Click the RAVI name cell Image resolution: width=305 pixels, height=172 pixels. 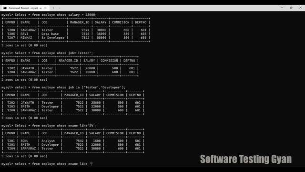24,34
